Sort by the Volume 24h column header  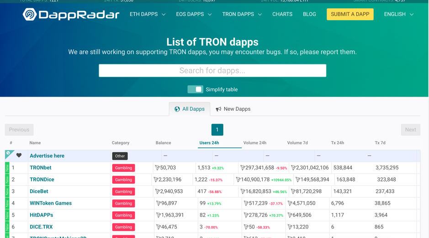[255, 143]
